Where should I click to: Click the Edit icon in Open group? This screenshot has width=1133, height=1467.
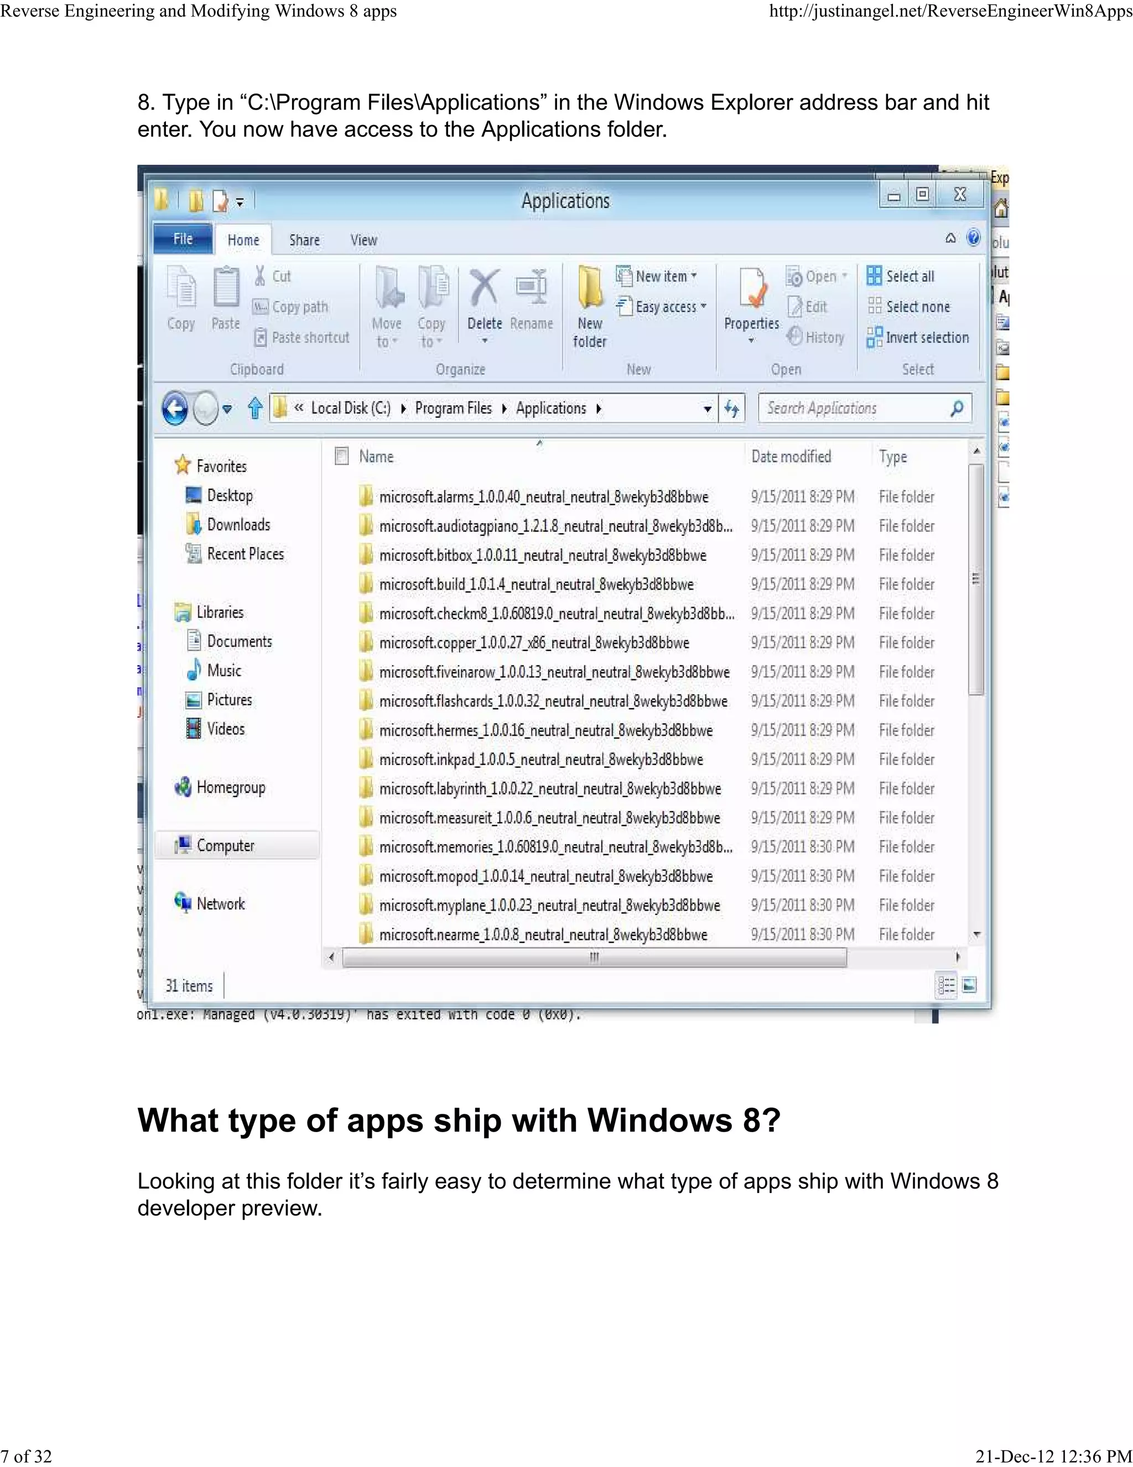tap(795, 306)
